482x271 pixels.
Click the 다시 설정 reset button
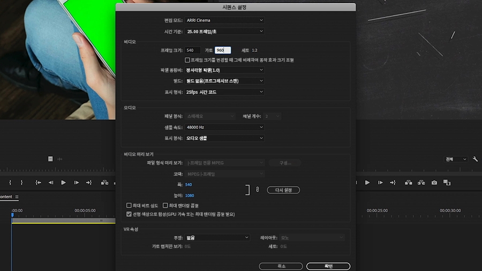[283, 190]
